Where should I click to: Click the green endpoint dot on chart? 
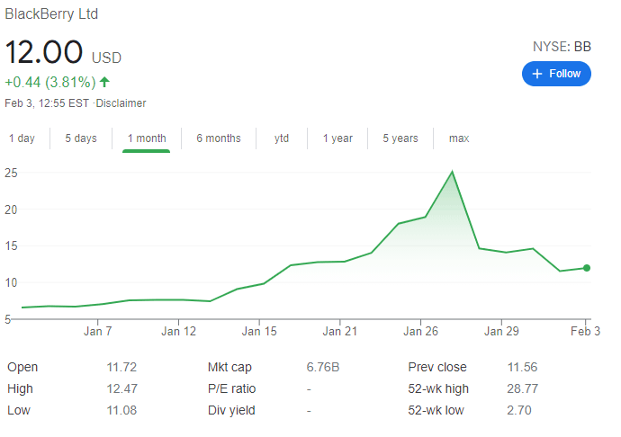pos(587,268)
